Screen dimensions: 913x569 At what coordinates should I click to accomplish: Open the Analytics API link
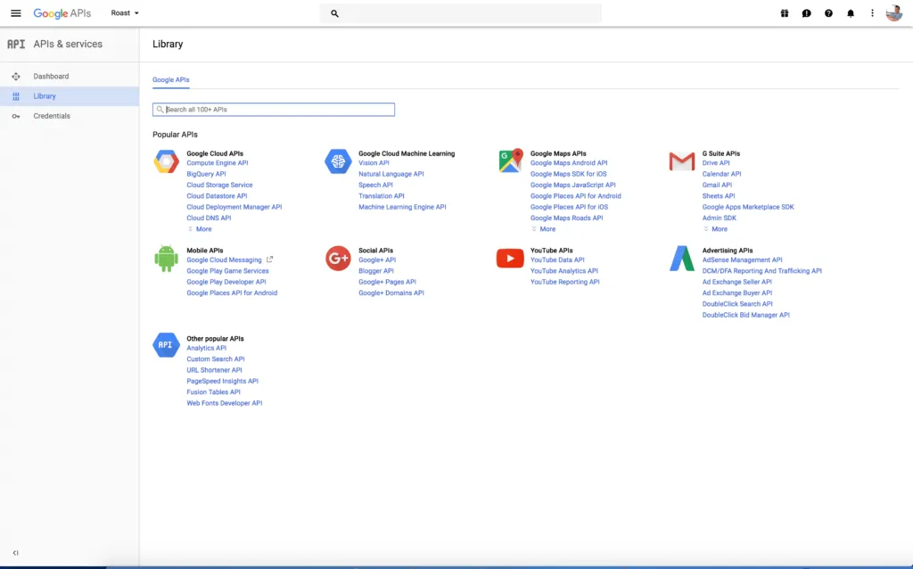point(207,349)
